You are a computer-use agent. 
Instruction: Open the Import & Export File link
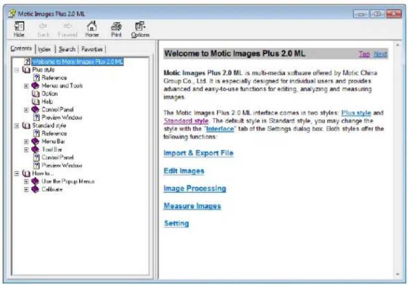pos(199,153)
